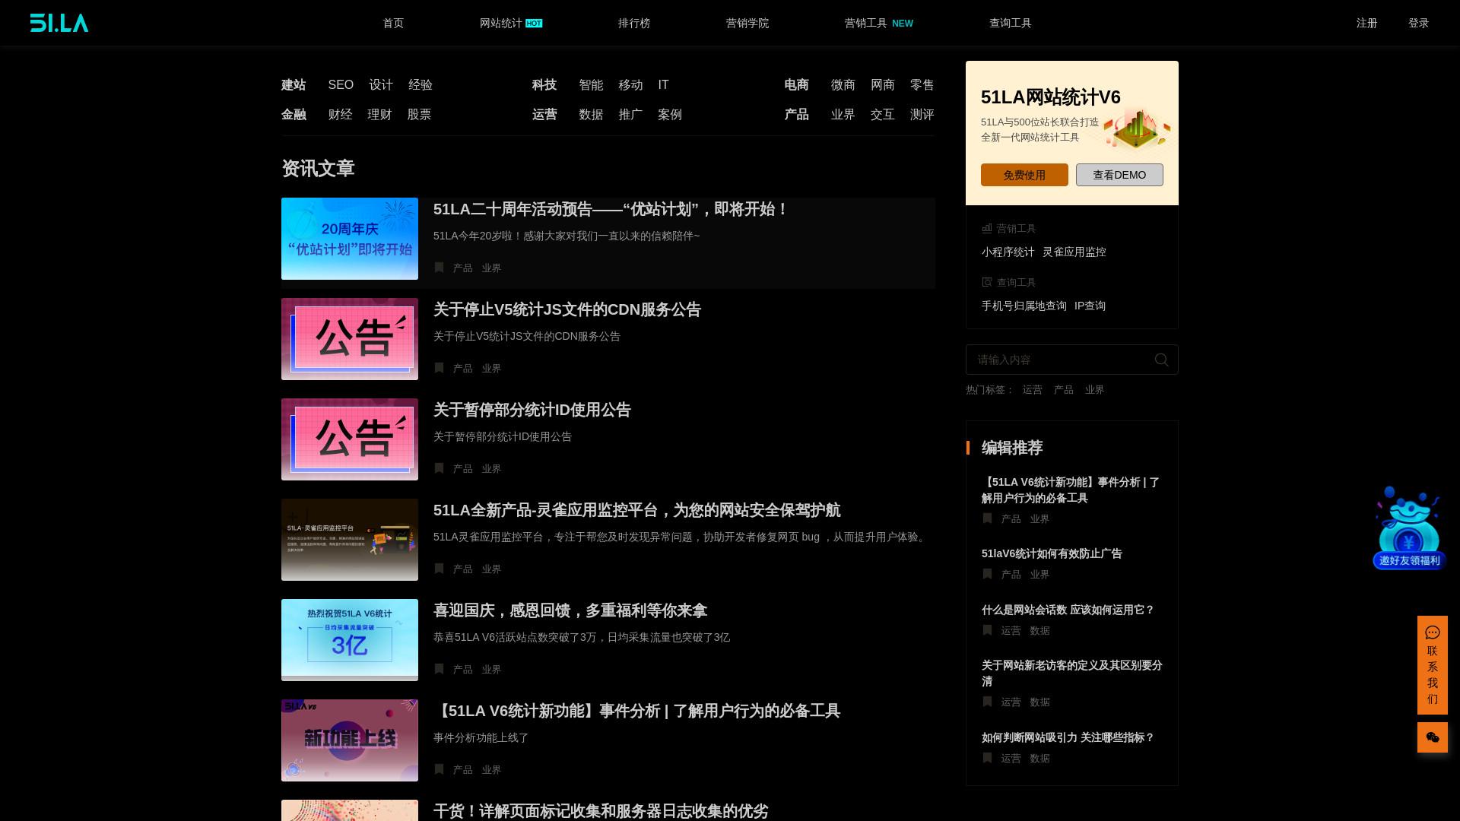
Task: Open 营销学院 navigation item
Action: click(x=747, y=23)
